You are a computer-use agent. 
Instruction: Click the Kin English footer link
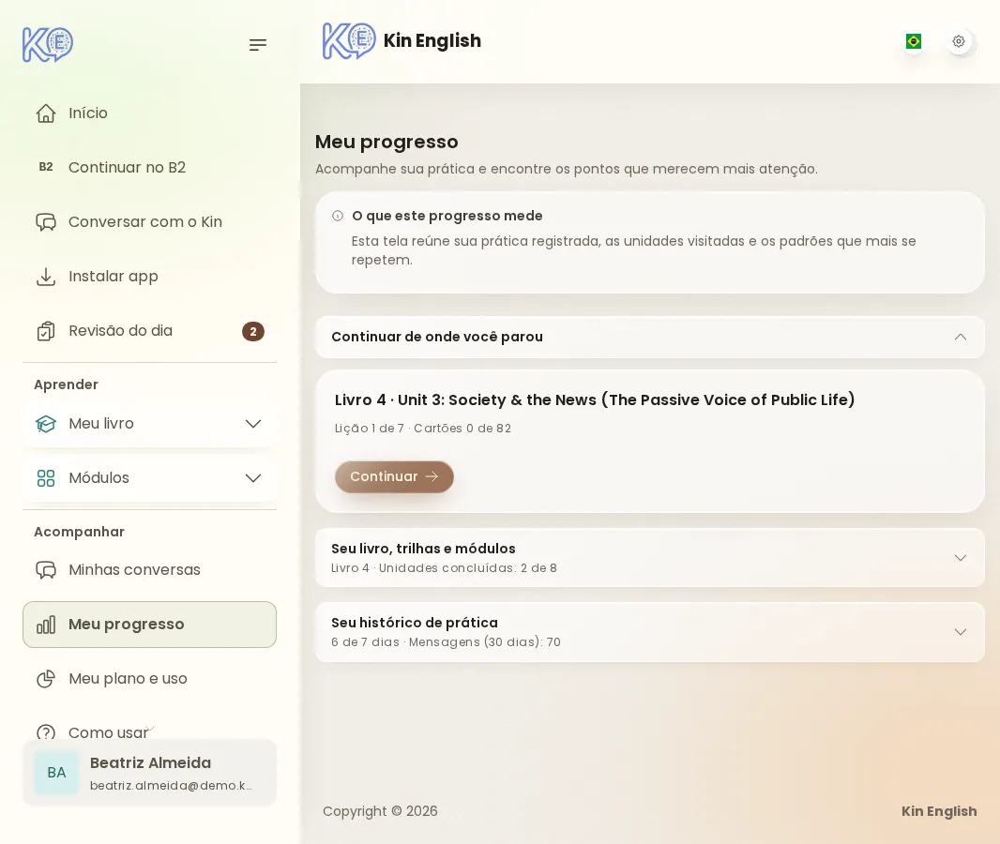click(x=939, y=811)
